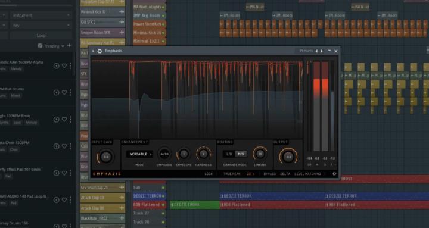The height and width of the screenshot is (228, 429).
Task: Favorite the Choir 150BPM sample
Action: pyautogui.click(x=64, y=146)
